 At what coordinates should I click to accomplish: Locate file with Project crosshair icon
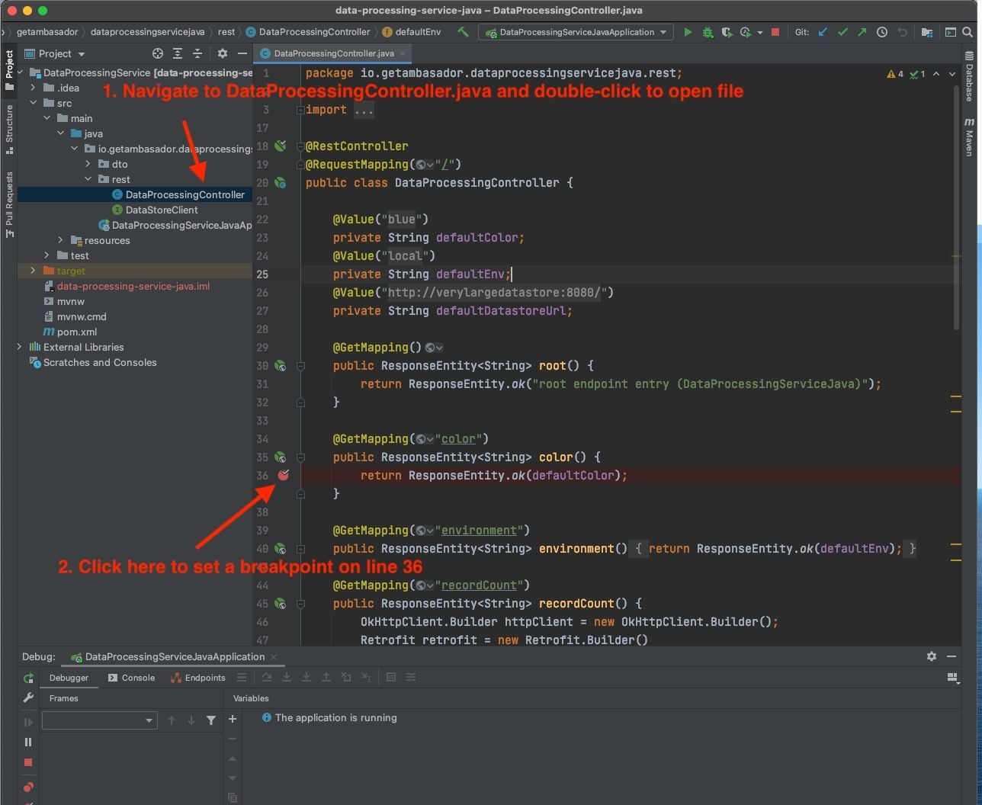pyautogui.click(x=158, y=53)
